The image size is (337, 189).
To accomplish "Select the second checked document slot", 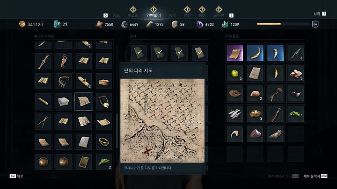I will (159, 53).
